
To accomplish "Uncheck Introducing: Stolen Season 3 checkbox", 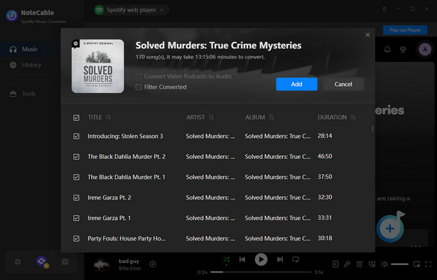I will coord(76,136).
